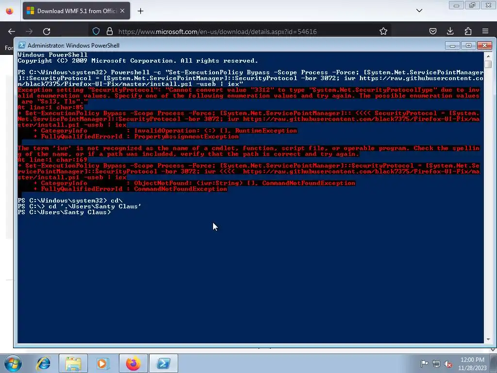Click the muted volume tray icon
Image resolution: width=497 pixels, height=373 pixels.
coord(448,363)
